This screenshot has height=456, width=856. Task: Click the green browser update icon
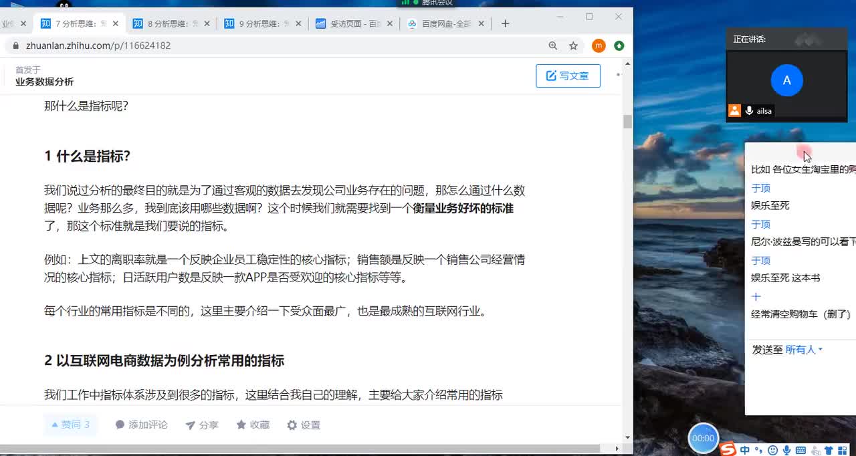[x=619, y=45]
